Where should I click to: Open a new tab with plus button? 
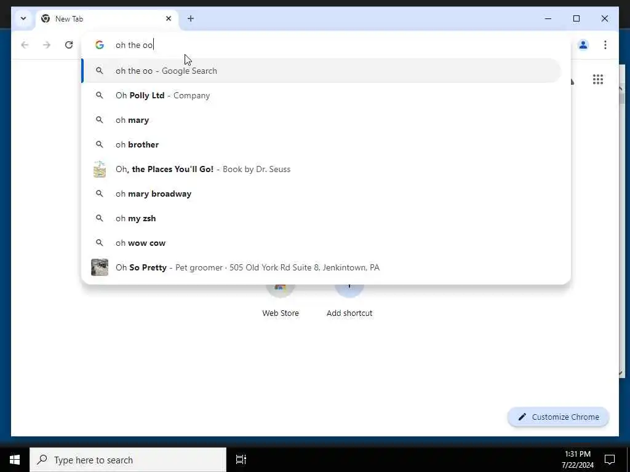(x=191, y=18)
